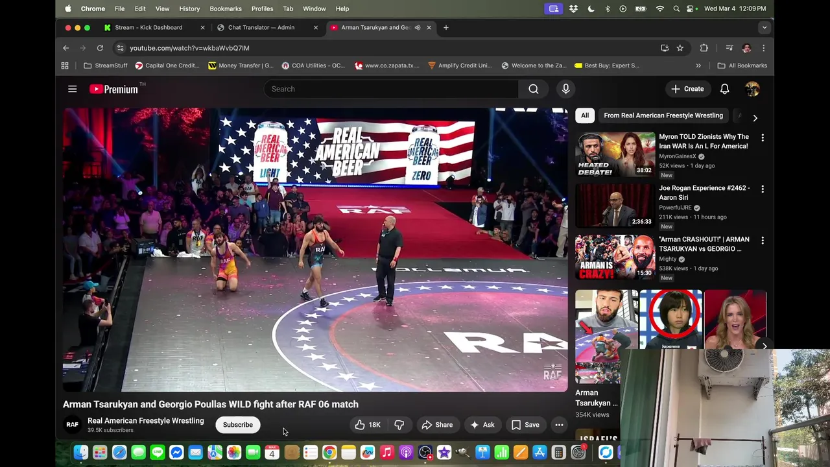
Task: Click the Share button
Action: 437,425
